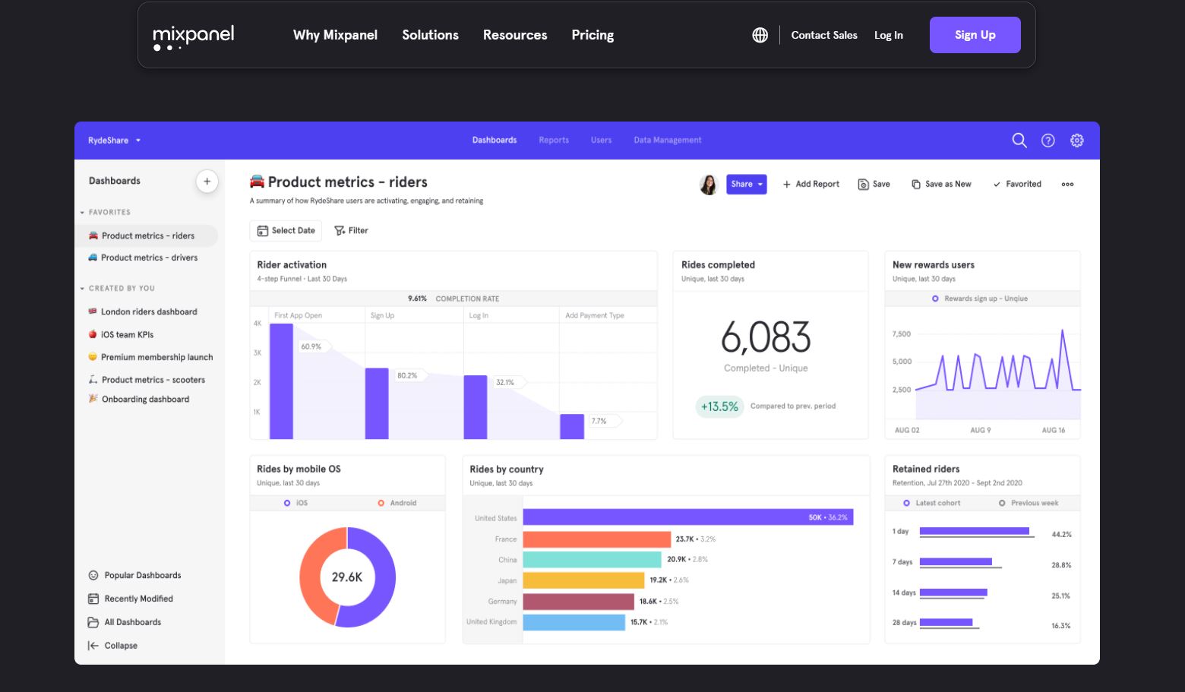Click the red car emoji in dashboard title
The width and height of the screenshot is (1185, 692).
pyautogui.click(x=258, y=182)
